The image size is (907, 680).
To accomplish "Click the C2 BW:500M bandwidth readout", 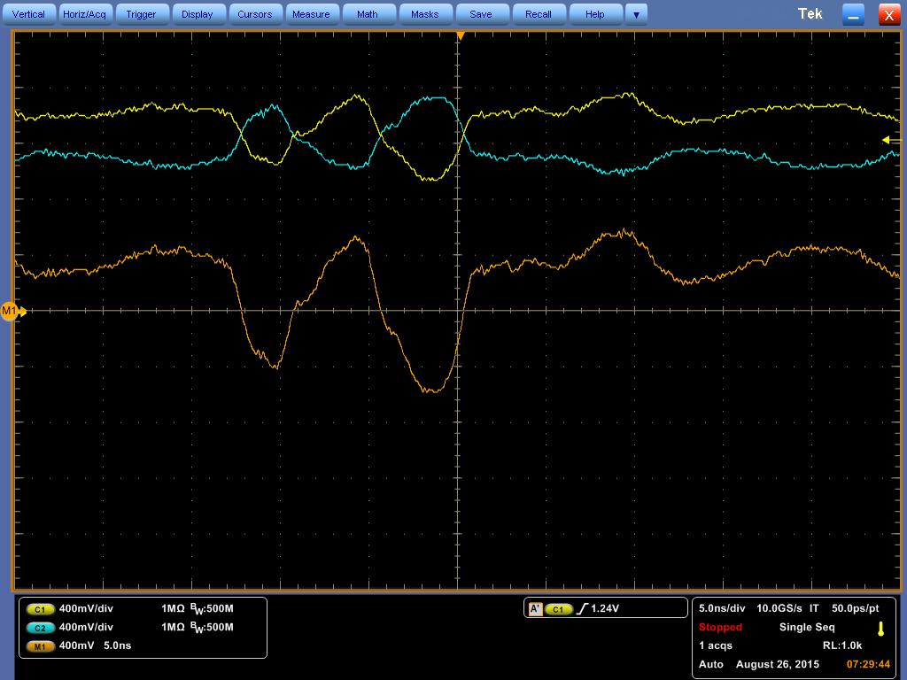I will 213,628.
